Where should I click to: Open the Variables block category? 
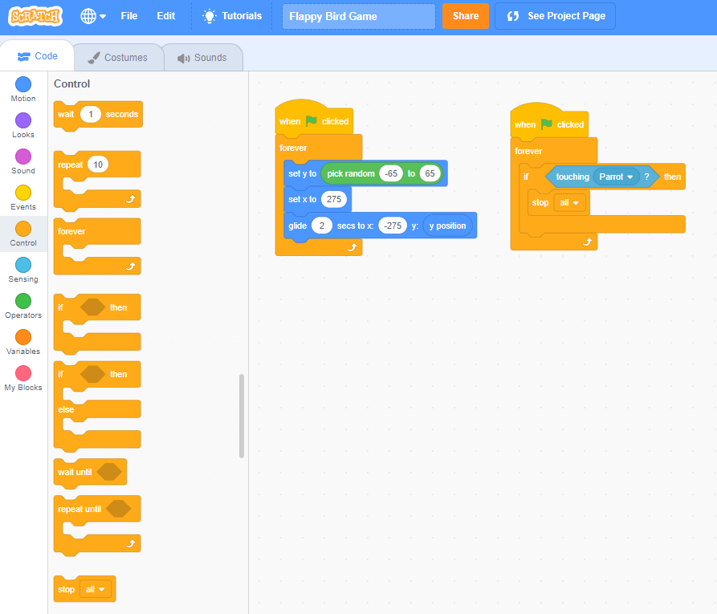click(23, 337)
